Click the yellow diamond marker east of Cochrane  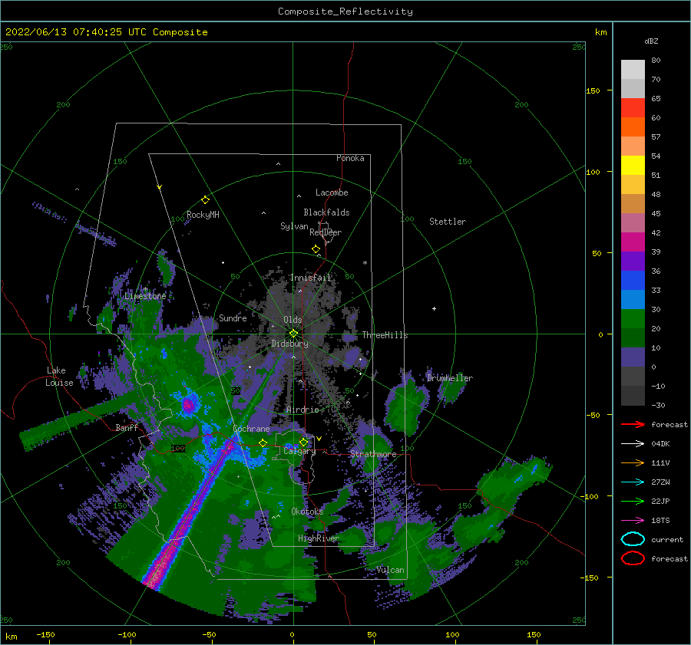click(x=263, y=443)
